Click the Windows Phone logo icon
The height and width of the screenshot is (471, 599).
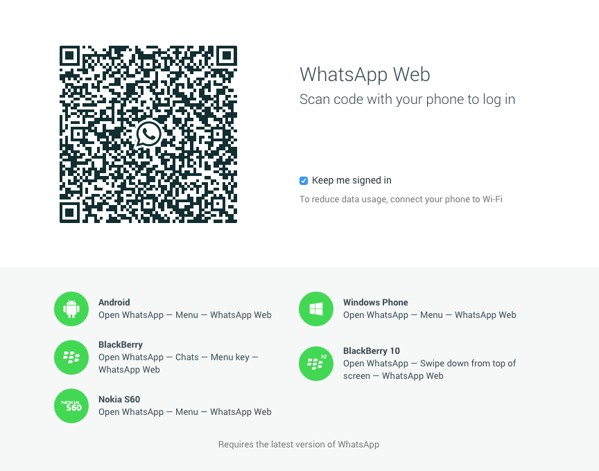[x=316, y=309]
